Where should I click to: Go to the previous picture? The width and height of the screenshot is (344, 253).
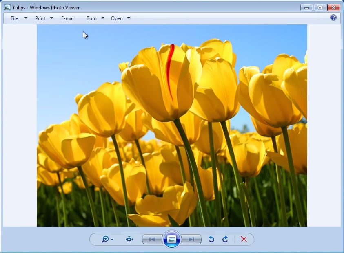(x=153, y=240)
